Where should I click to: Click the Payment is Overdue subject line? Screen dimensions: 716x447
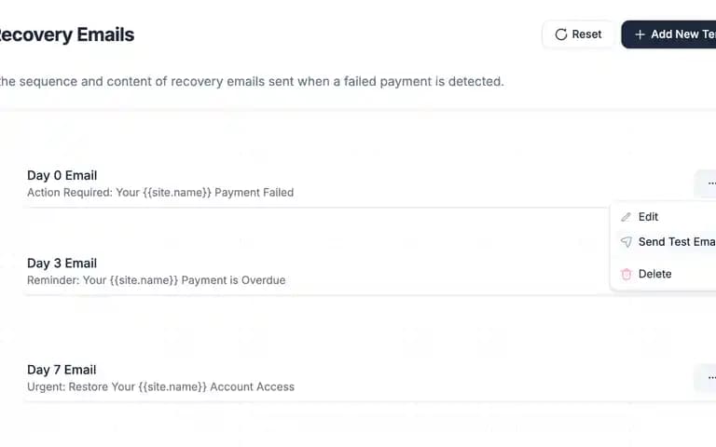157,280
